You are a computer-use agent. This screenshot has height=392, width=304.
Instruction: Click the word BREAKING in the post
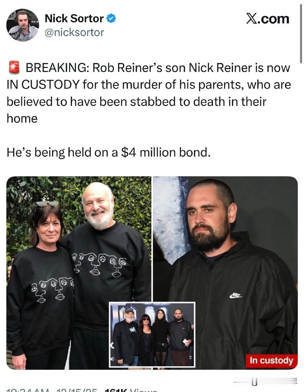point(56,68)
